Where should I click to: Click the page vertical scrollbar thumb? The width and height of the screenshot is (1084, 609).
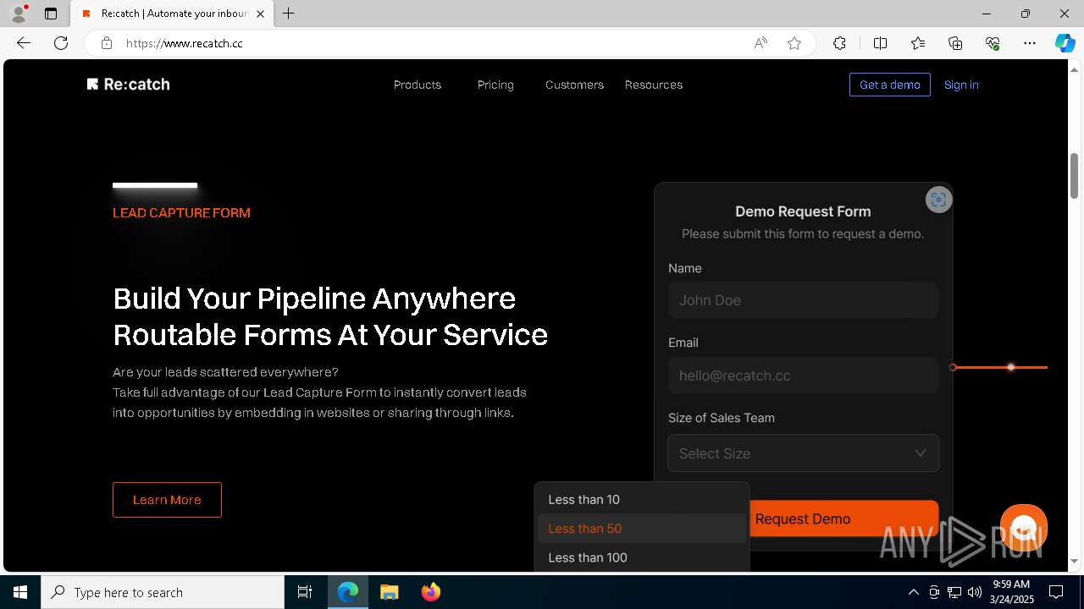(1074, 176)
